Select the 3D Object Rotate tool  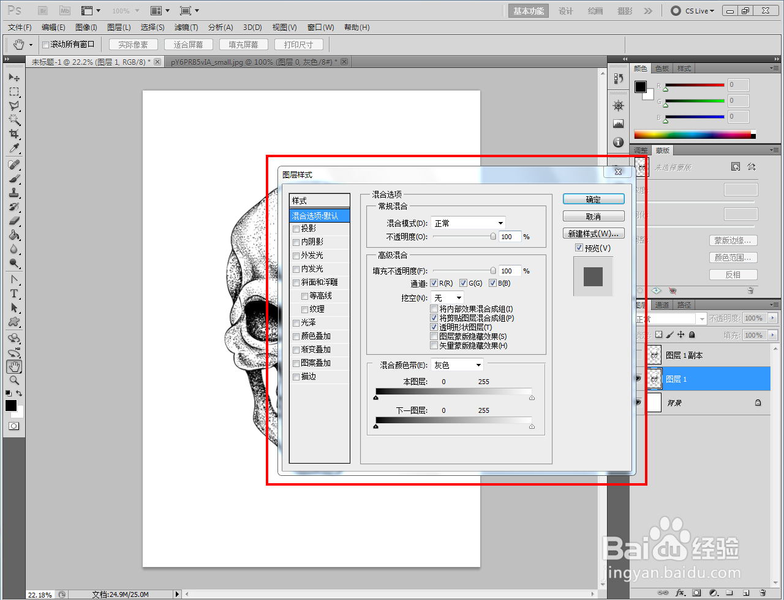coord(14,339)
